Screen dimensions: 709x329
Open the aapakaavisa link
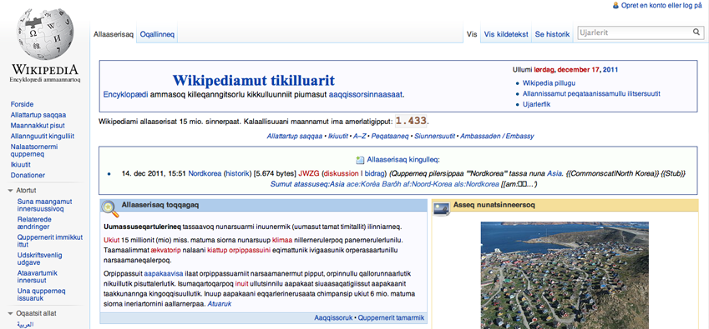(164, 273)
